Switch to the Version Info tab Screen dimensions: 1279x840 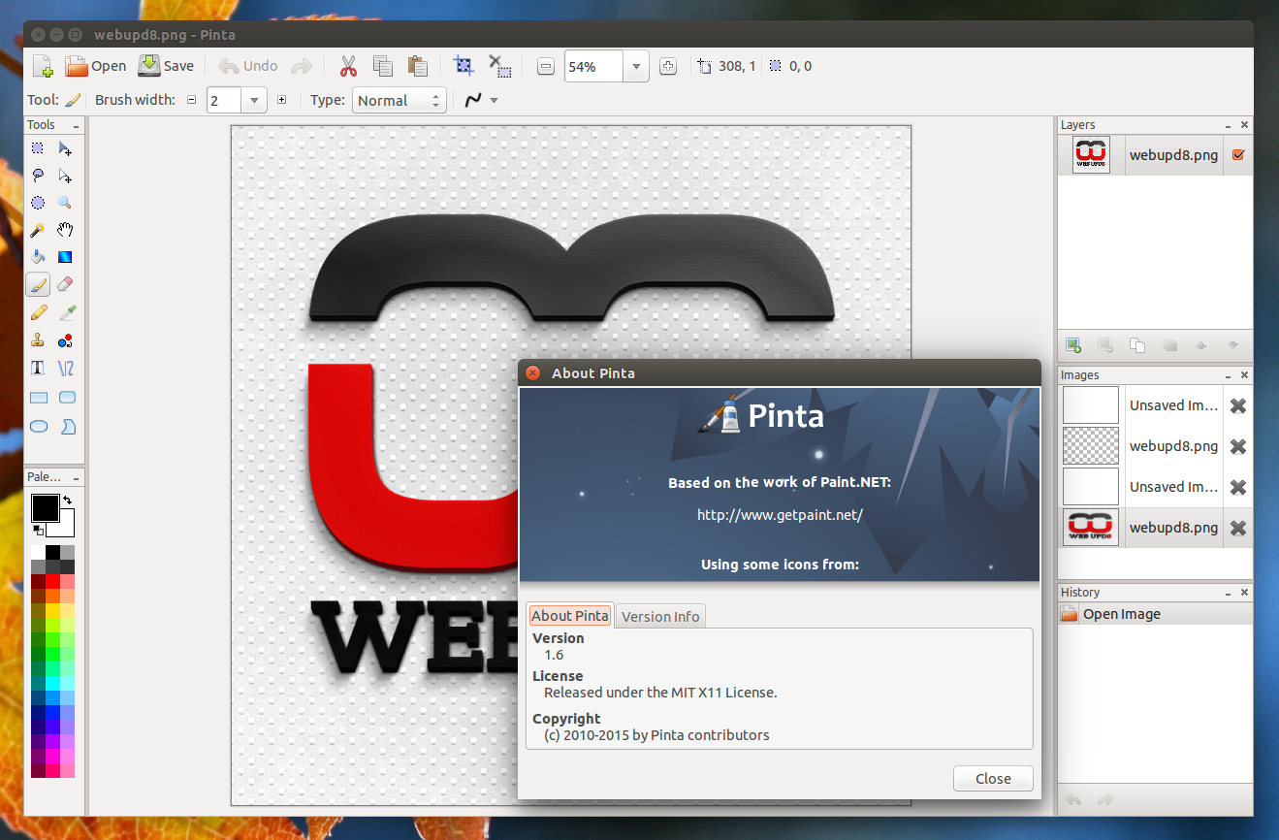pos(660,616)
